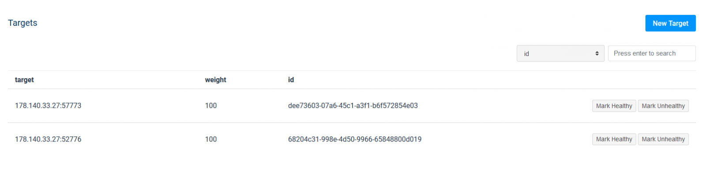The height and width of the screenshot is (171, 706).
Task: Click id dee73603-07a6-45c1-a3f1-b6f572854e03
Action: click(353, 106)
